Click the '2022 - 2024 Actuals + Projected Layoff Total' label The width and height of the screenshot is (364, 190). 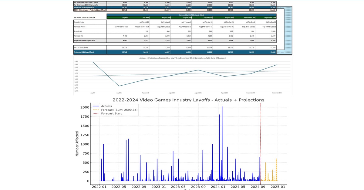click(90, 10)
